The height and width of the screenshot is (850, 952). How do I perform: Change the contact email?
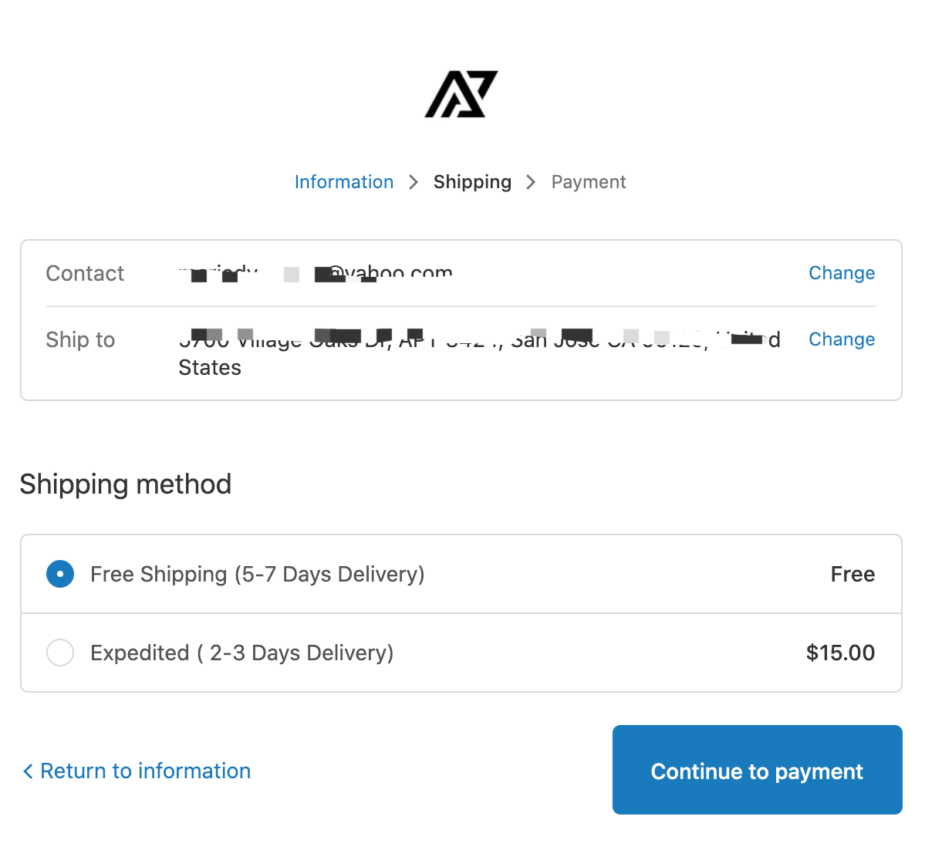pos(842,273)
